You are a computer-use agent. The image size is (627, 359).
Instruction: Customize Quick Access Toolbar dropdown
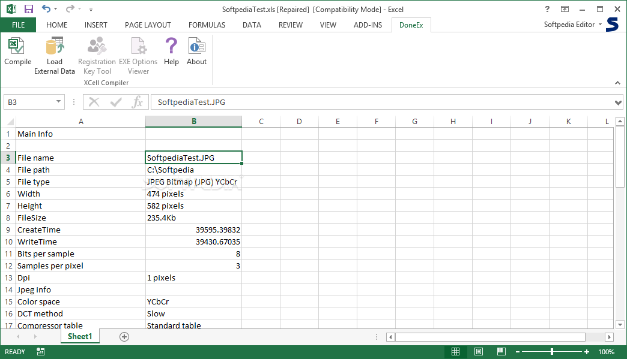tap(91, 9)
